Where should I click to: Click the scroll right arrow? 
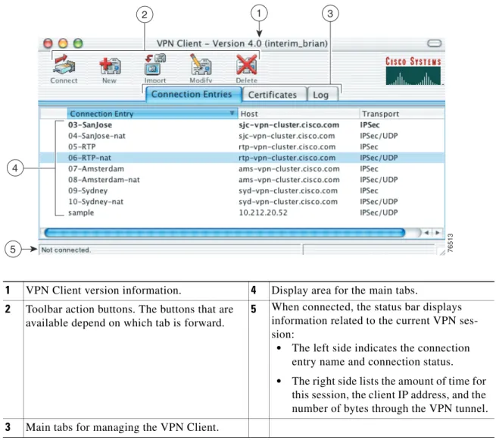coord(438,233)
